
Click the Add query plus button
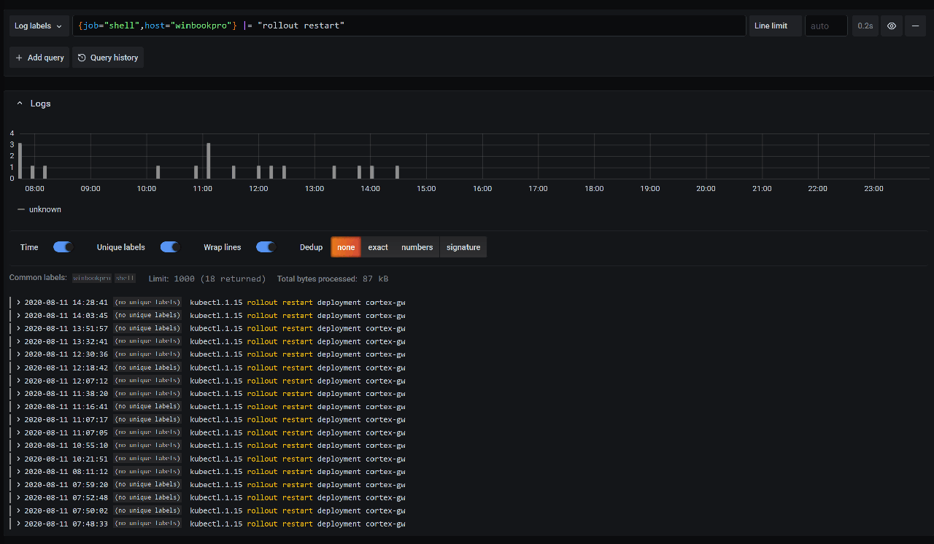(39, 58)
